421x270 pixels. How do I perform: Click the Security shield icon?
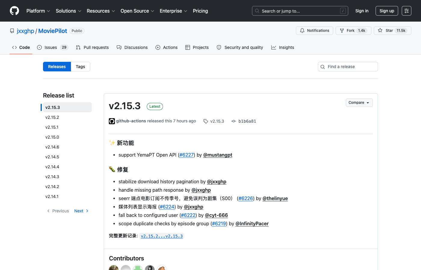tap(219, 47)
